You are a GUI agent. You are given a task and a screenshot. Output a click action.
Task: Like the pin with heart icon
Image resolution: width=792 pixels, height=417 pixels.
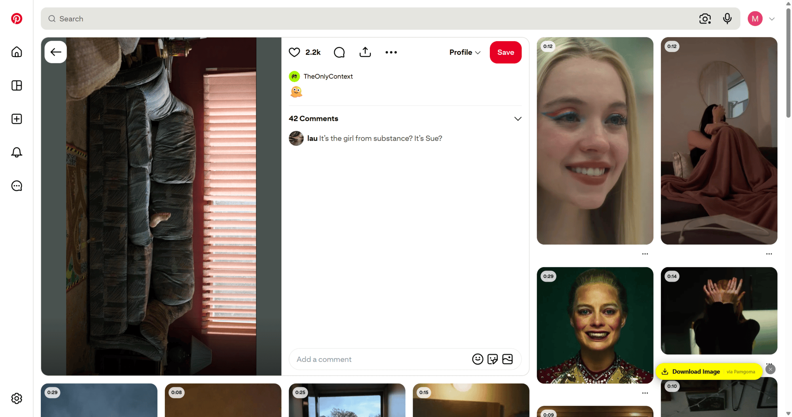coord(294,52)
